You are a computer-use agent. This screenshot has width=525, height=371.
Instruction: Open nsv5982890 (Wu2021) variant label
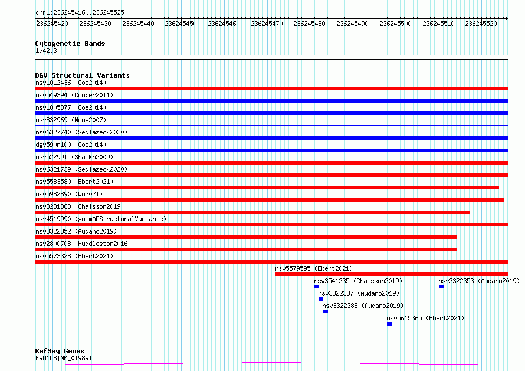click(69, 194)
